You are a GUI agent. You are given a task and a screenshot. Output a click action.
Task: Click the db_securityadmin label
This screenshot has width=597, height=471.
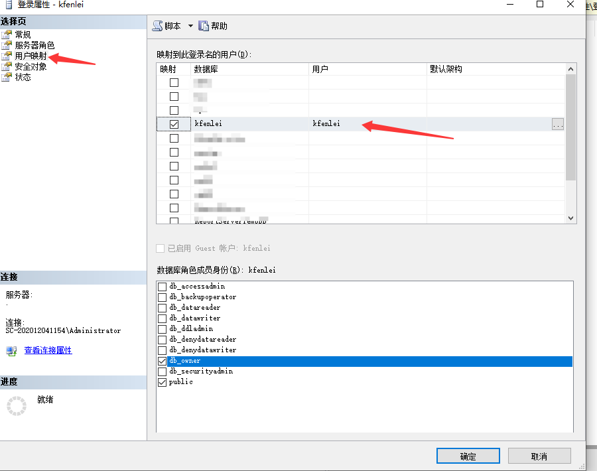click(201, 371)
